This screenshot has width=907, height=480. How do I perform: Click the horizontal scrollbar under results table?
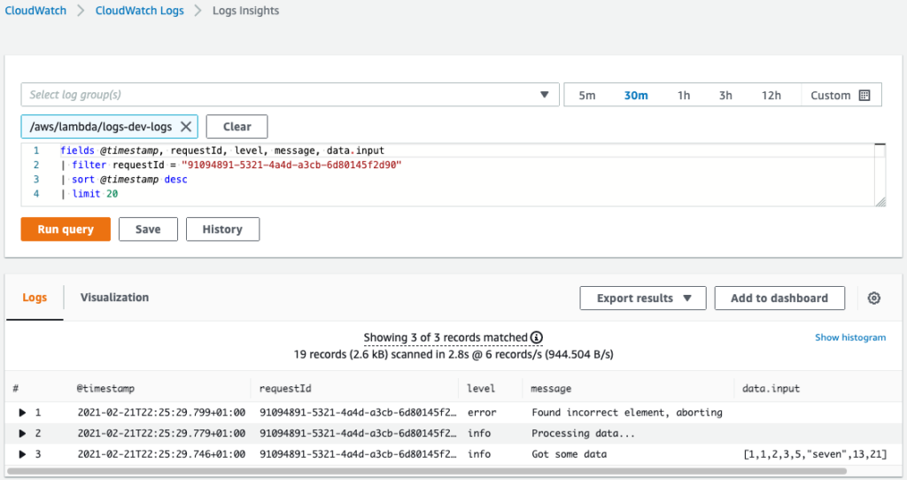point(427,471)
